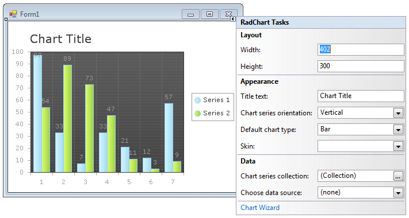The image size is (409, 218).
Task: Click the 'Appearance' section heading
Action: 259,81
